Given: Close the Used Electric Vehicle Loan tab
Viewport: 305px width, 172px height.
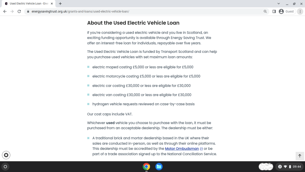Looking at the screenshot, I should coord(52,3).
